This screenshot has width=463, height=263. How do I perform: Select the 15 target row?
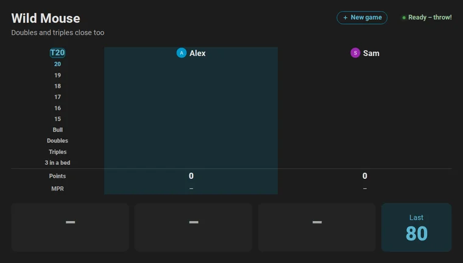57,119
